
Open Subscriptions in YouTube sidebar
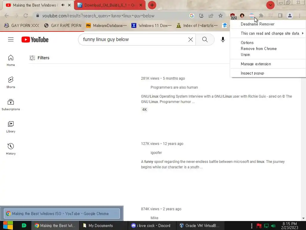tap(11, 105)
